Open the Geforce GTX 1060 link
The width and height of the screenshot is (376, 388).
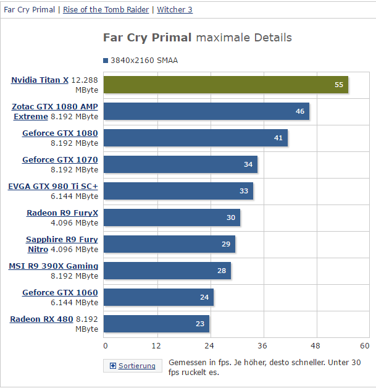(60, 293)
